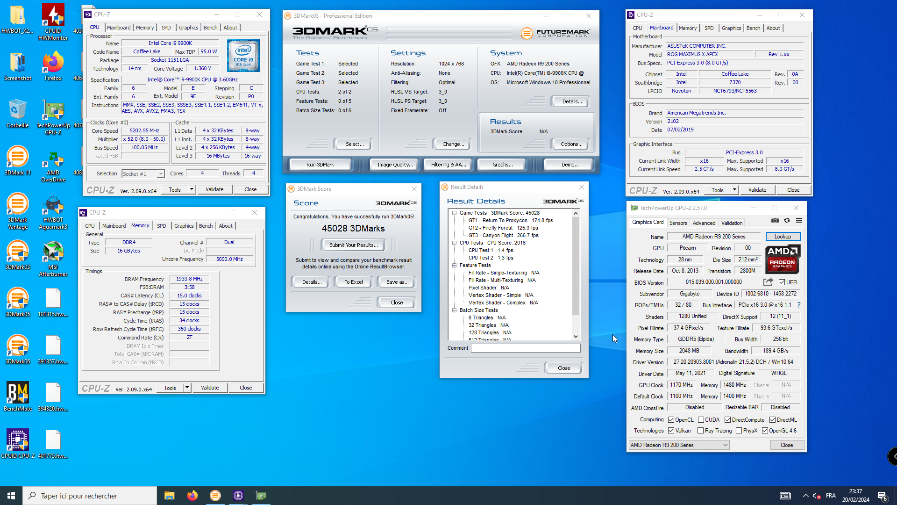Toggle the PhysX checkbox
Screen dimensions: 897x505
739,430
